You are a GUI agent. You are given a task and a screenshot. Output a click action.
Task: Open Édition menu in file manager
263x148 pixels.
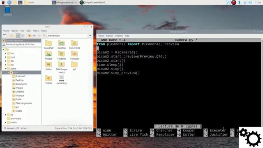click(x=15, y=31)
